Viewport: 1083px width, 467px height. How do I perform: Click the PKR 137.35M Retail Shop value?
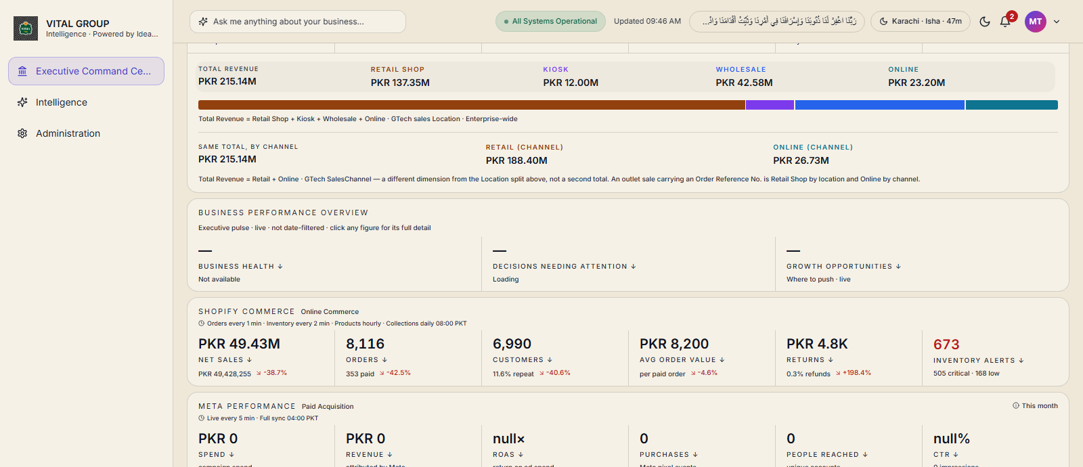pos(400,83)
